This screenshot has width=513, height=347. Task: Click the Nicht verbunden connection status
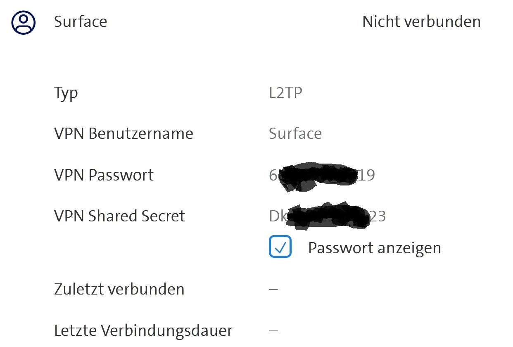click(x=421, y=22)
